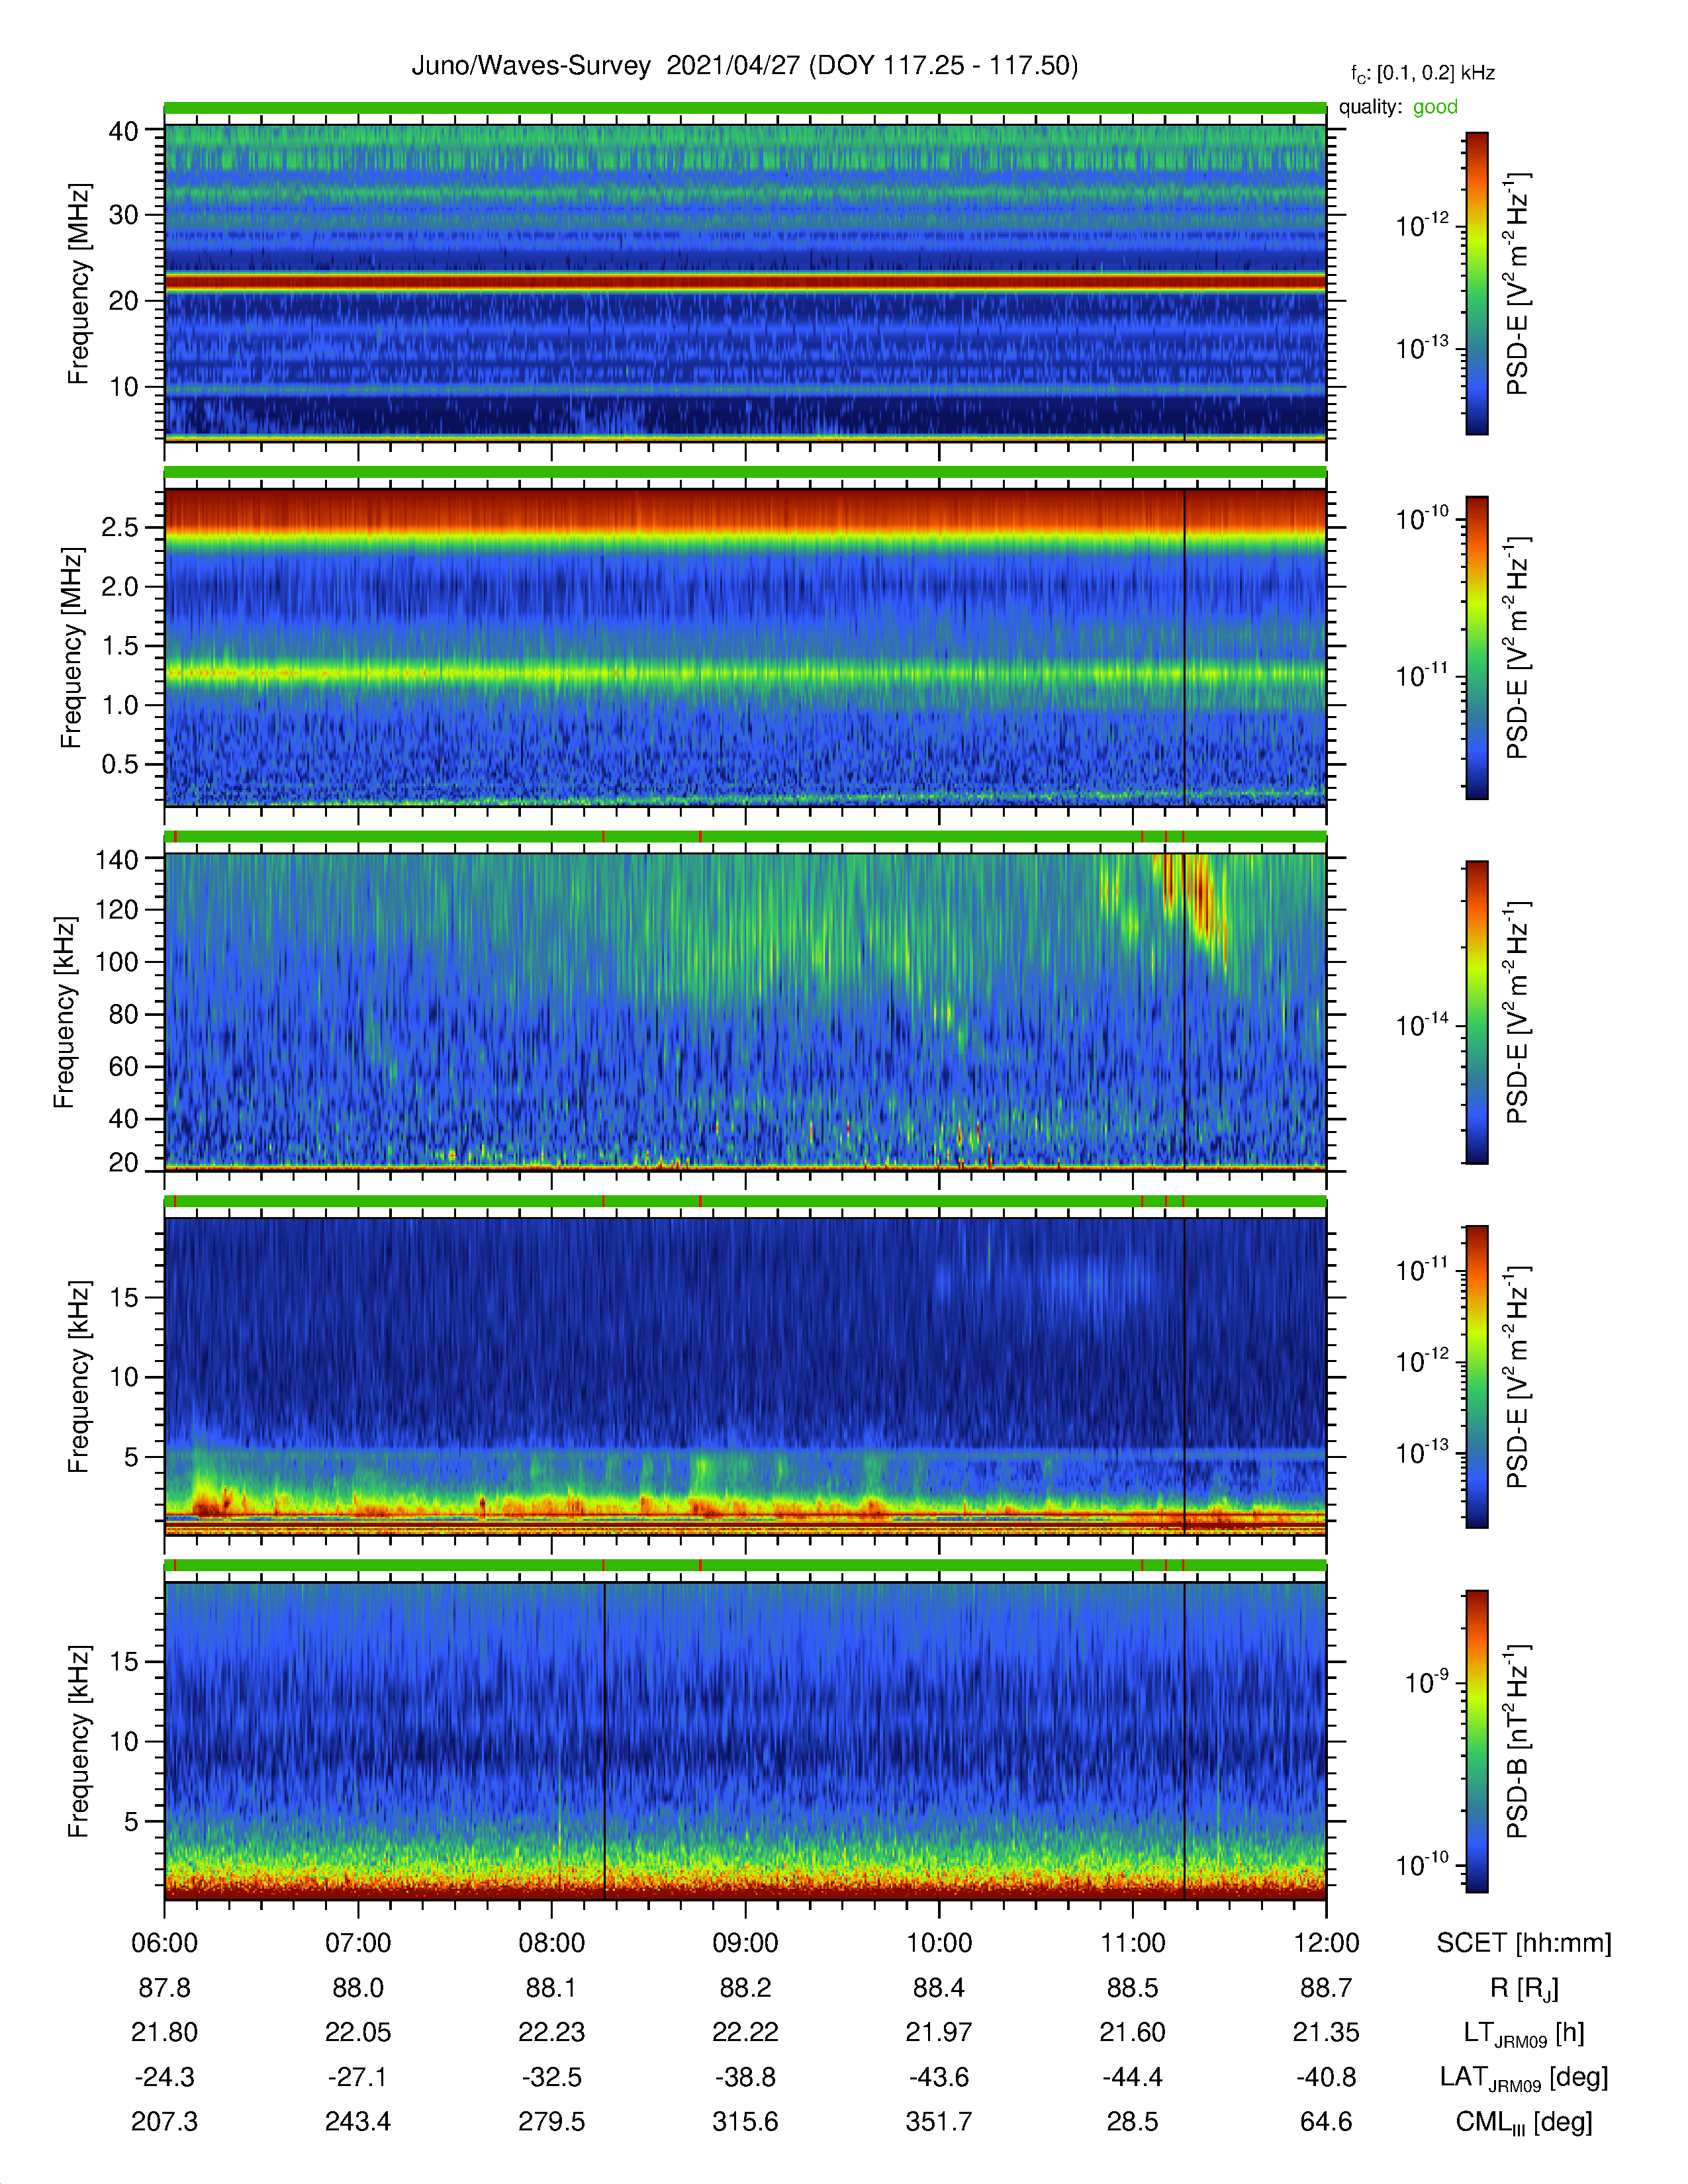Click the CML III [deg] row label

[x=1523, y=2122]
